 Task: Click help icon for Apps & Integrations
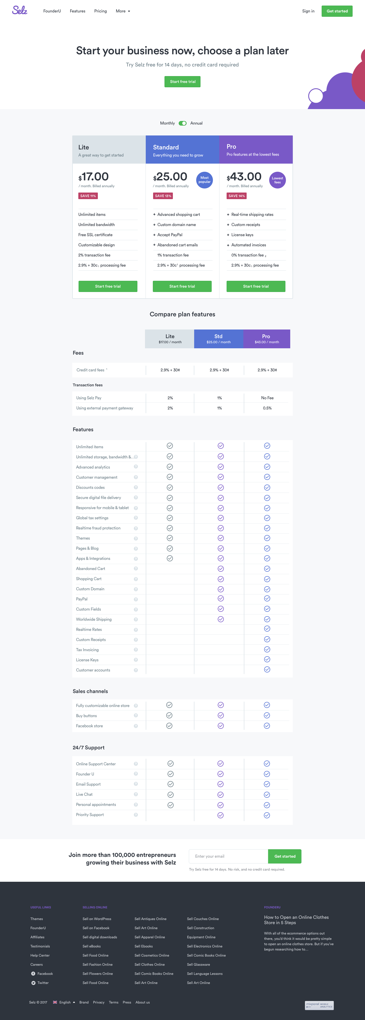pos(136,558)
